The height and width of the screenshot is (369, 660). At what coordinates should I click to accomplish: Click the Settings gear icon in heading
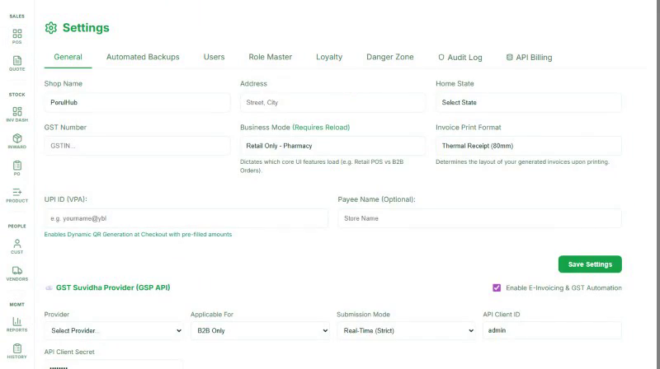point(51,28)
